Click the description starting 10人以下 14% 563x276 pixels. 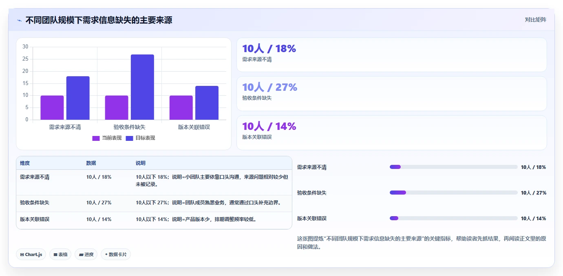(x=196, y=219)
